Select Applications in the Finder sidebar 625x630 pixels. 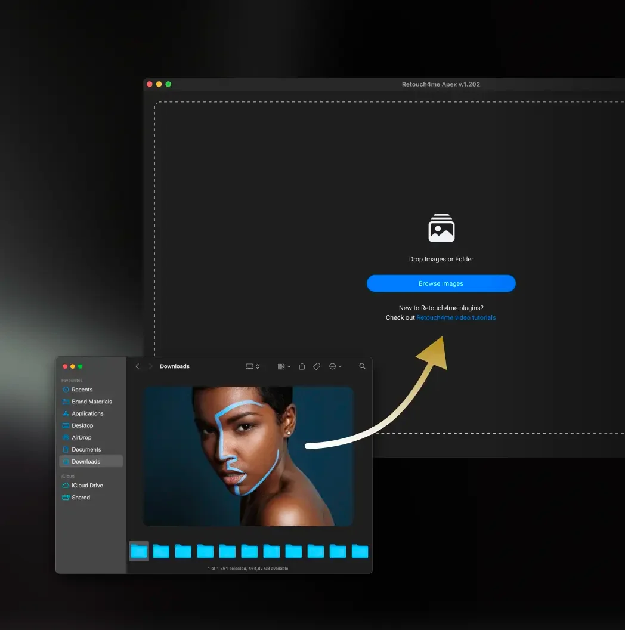point(91,413)
